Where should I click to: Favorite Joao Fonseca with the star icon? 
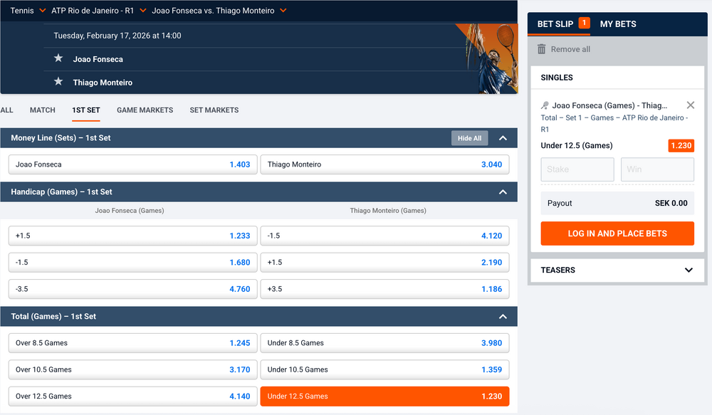click(58, 58)
